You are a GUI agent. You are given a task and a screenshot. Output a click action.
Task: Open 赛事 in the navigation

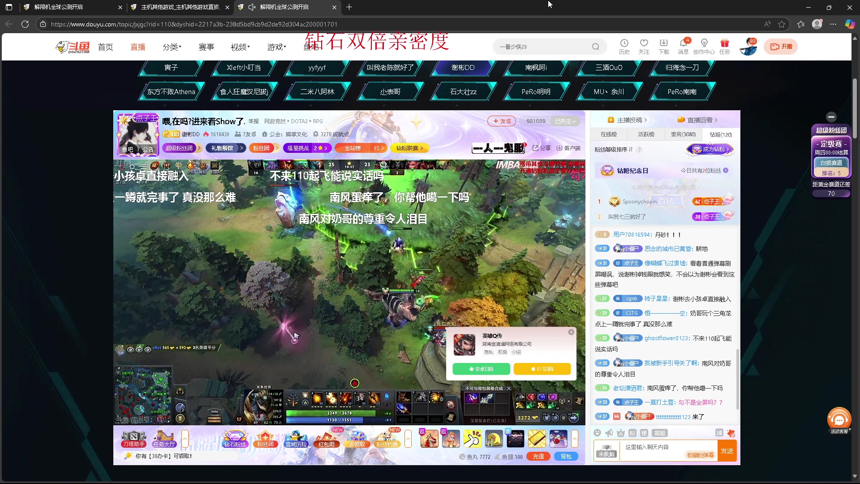pos(206,47)
